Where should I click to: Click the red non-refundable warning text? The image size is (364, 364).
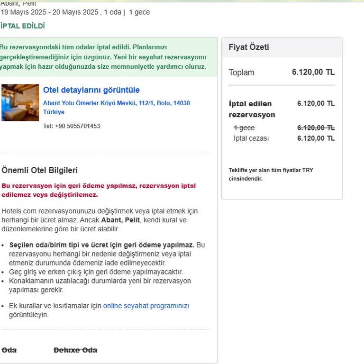99,190
